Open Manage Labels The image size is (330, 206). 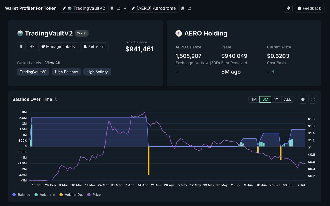coord(58,46)
